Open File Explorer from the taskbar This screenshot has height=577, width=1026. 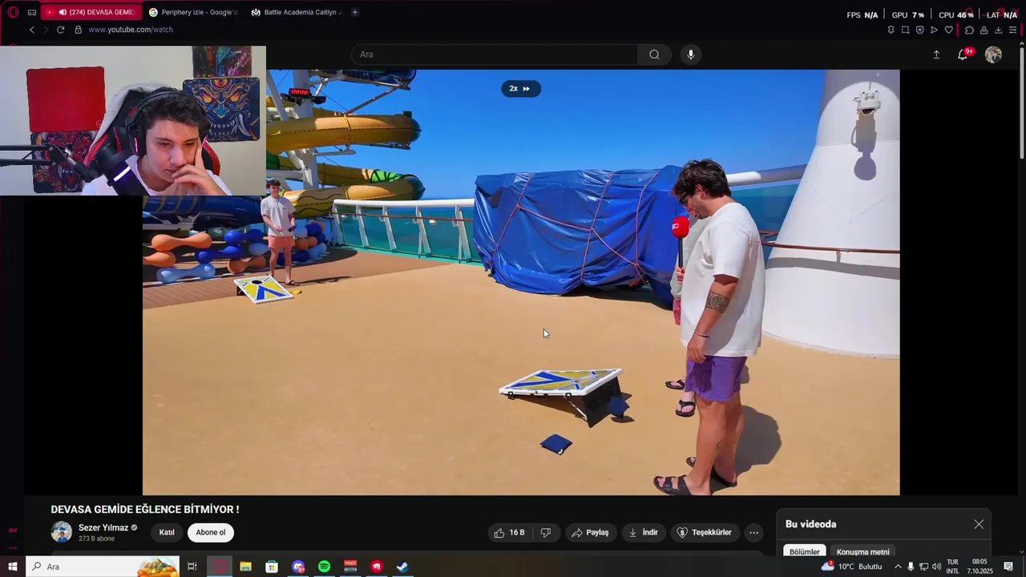[x=245, y=567]
